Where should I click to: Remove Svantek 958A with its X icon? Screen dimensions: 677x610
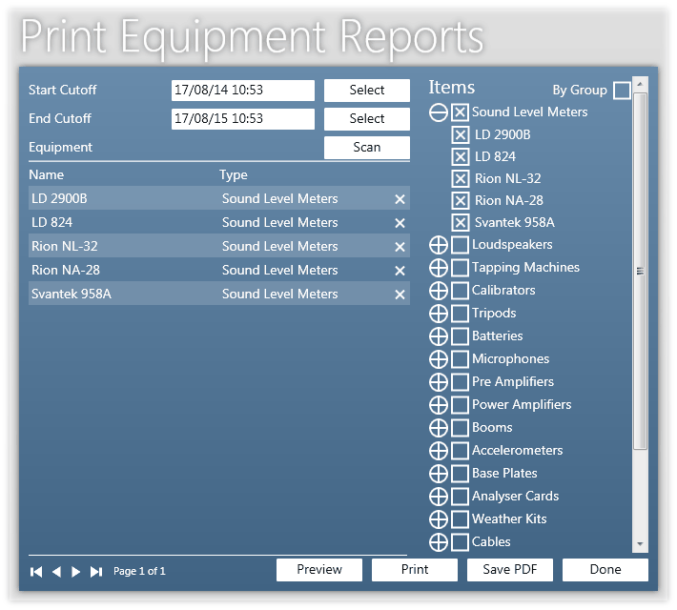(400, 295)
